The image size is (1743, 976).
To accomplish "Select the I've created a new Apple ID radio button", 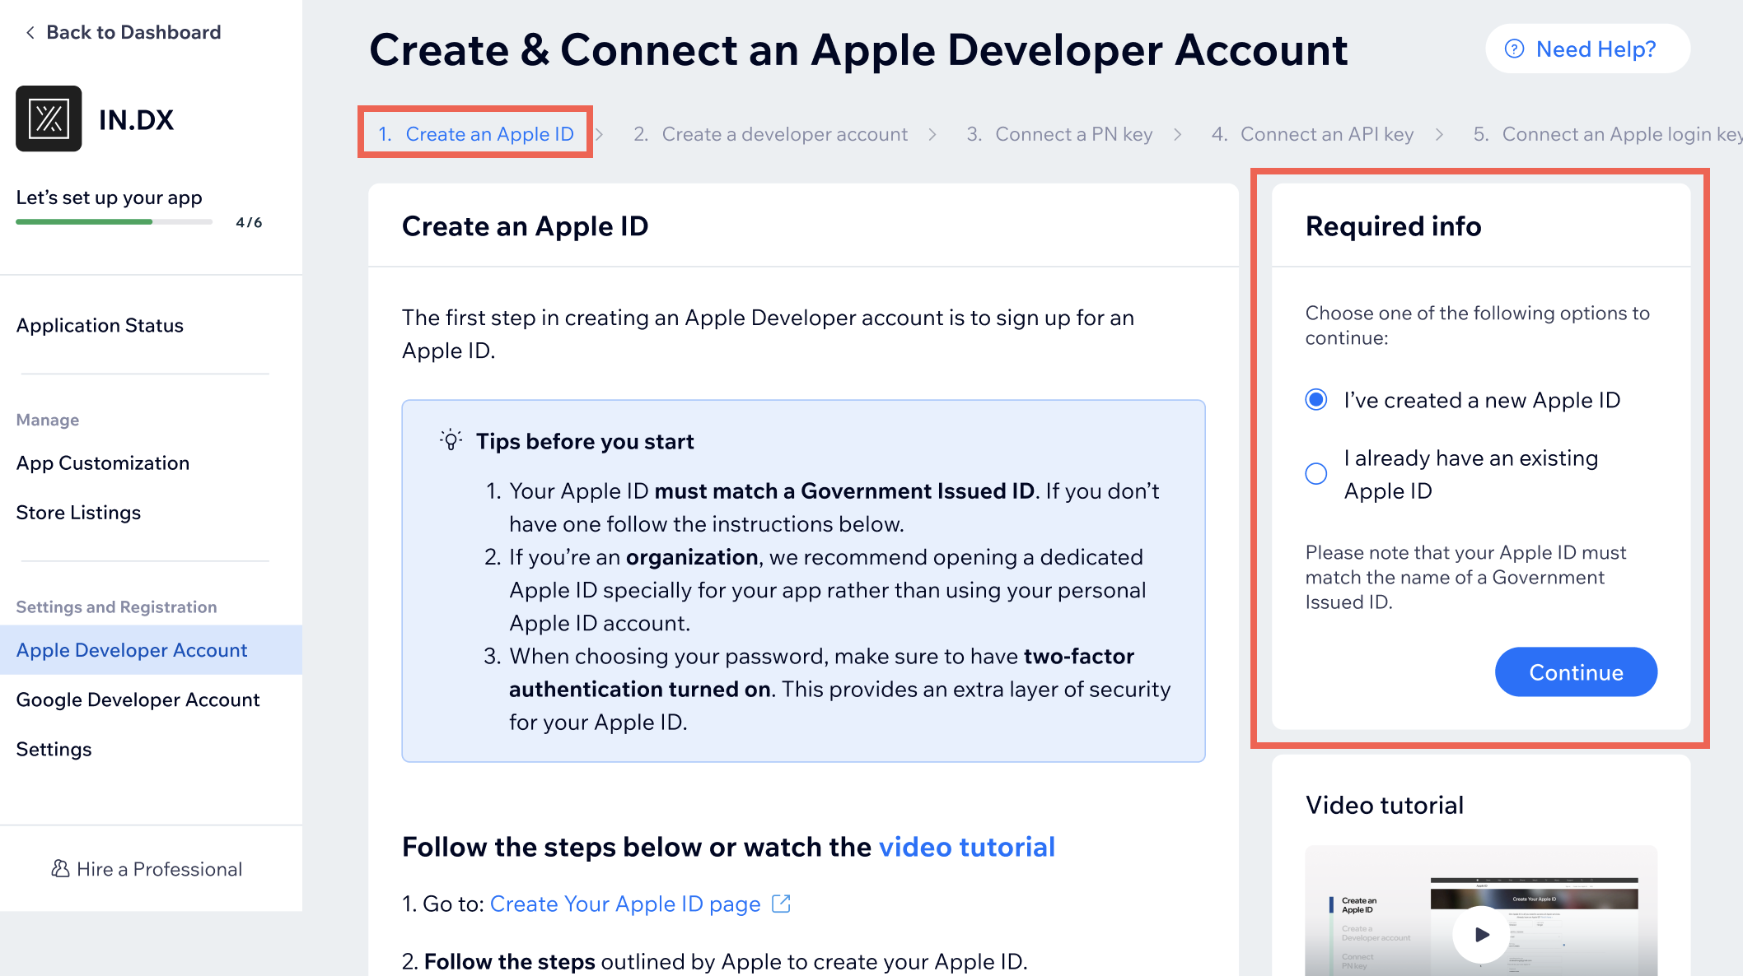I will [x=1317, y=399].
